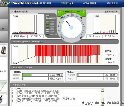Click the 32.0 % loss rate value
The width and height of the screenshot is (125, 106).
[111, 62]
